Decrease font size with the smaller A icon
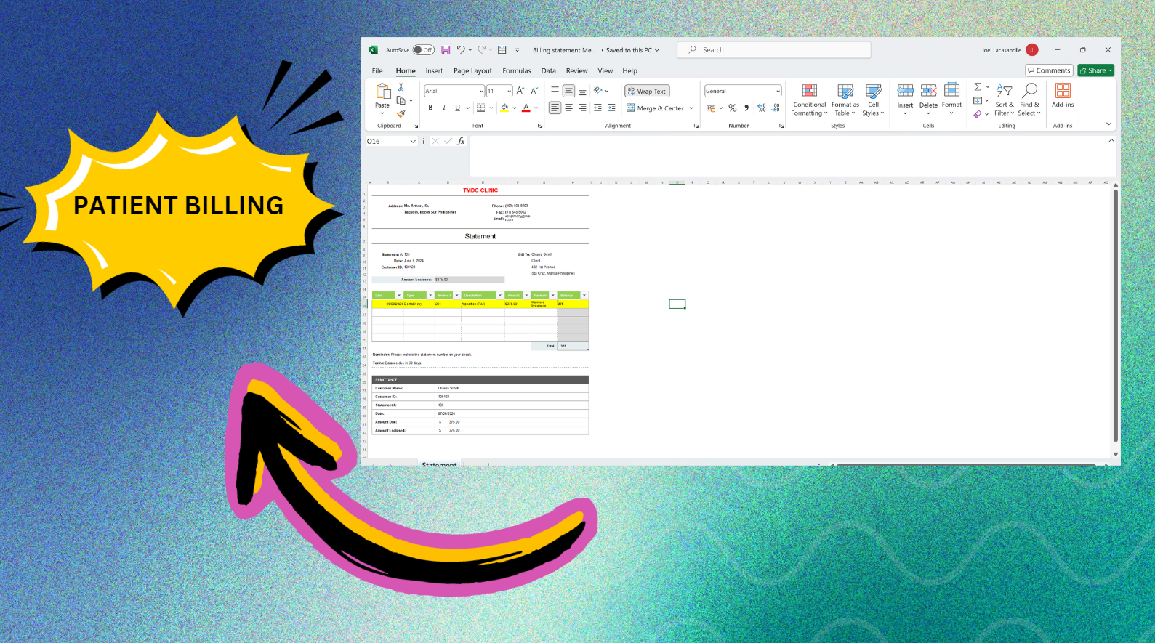This screenshot has width=1155, height=643. pos(534,91)
